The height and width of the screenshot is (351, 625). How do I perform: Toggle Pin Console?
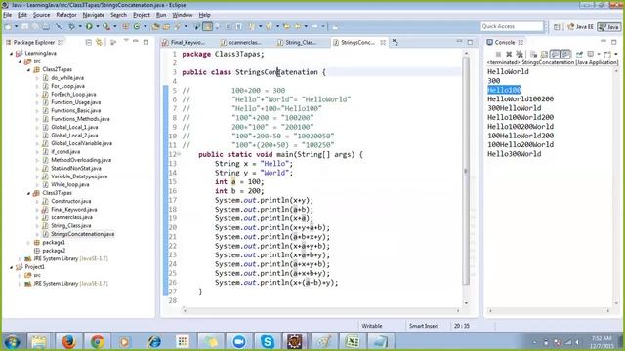pos(579,54)
